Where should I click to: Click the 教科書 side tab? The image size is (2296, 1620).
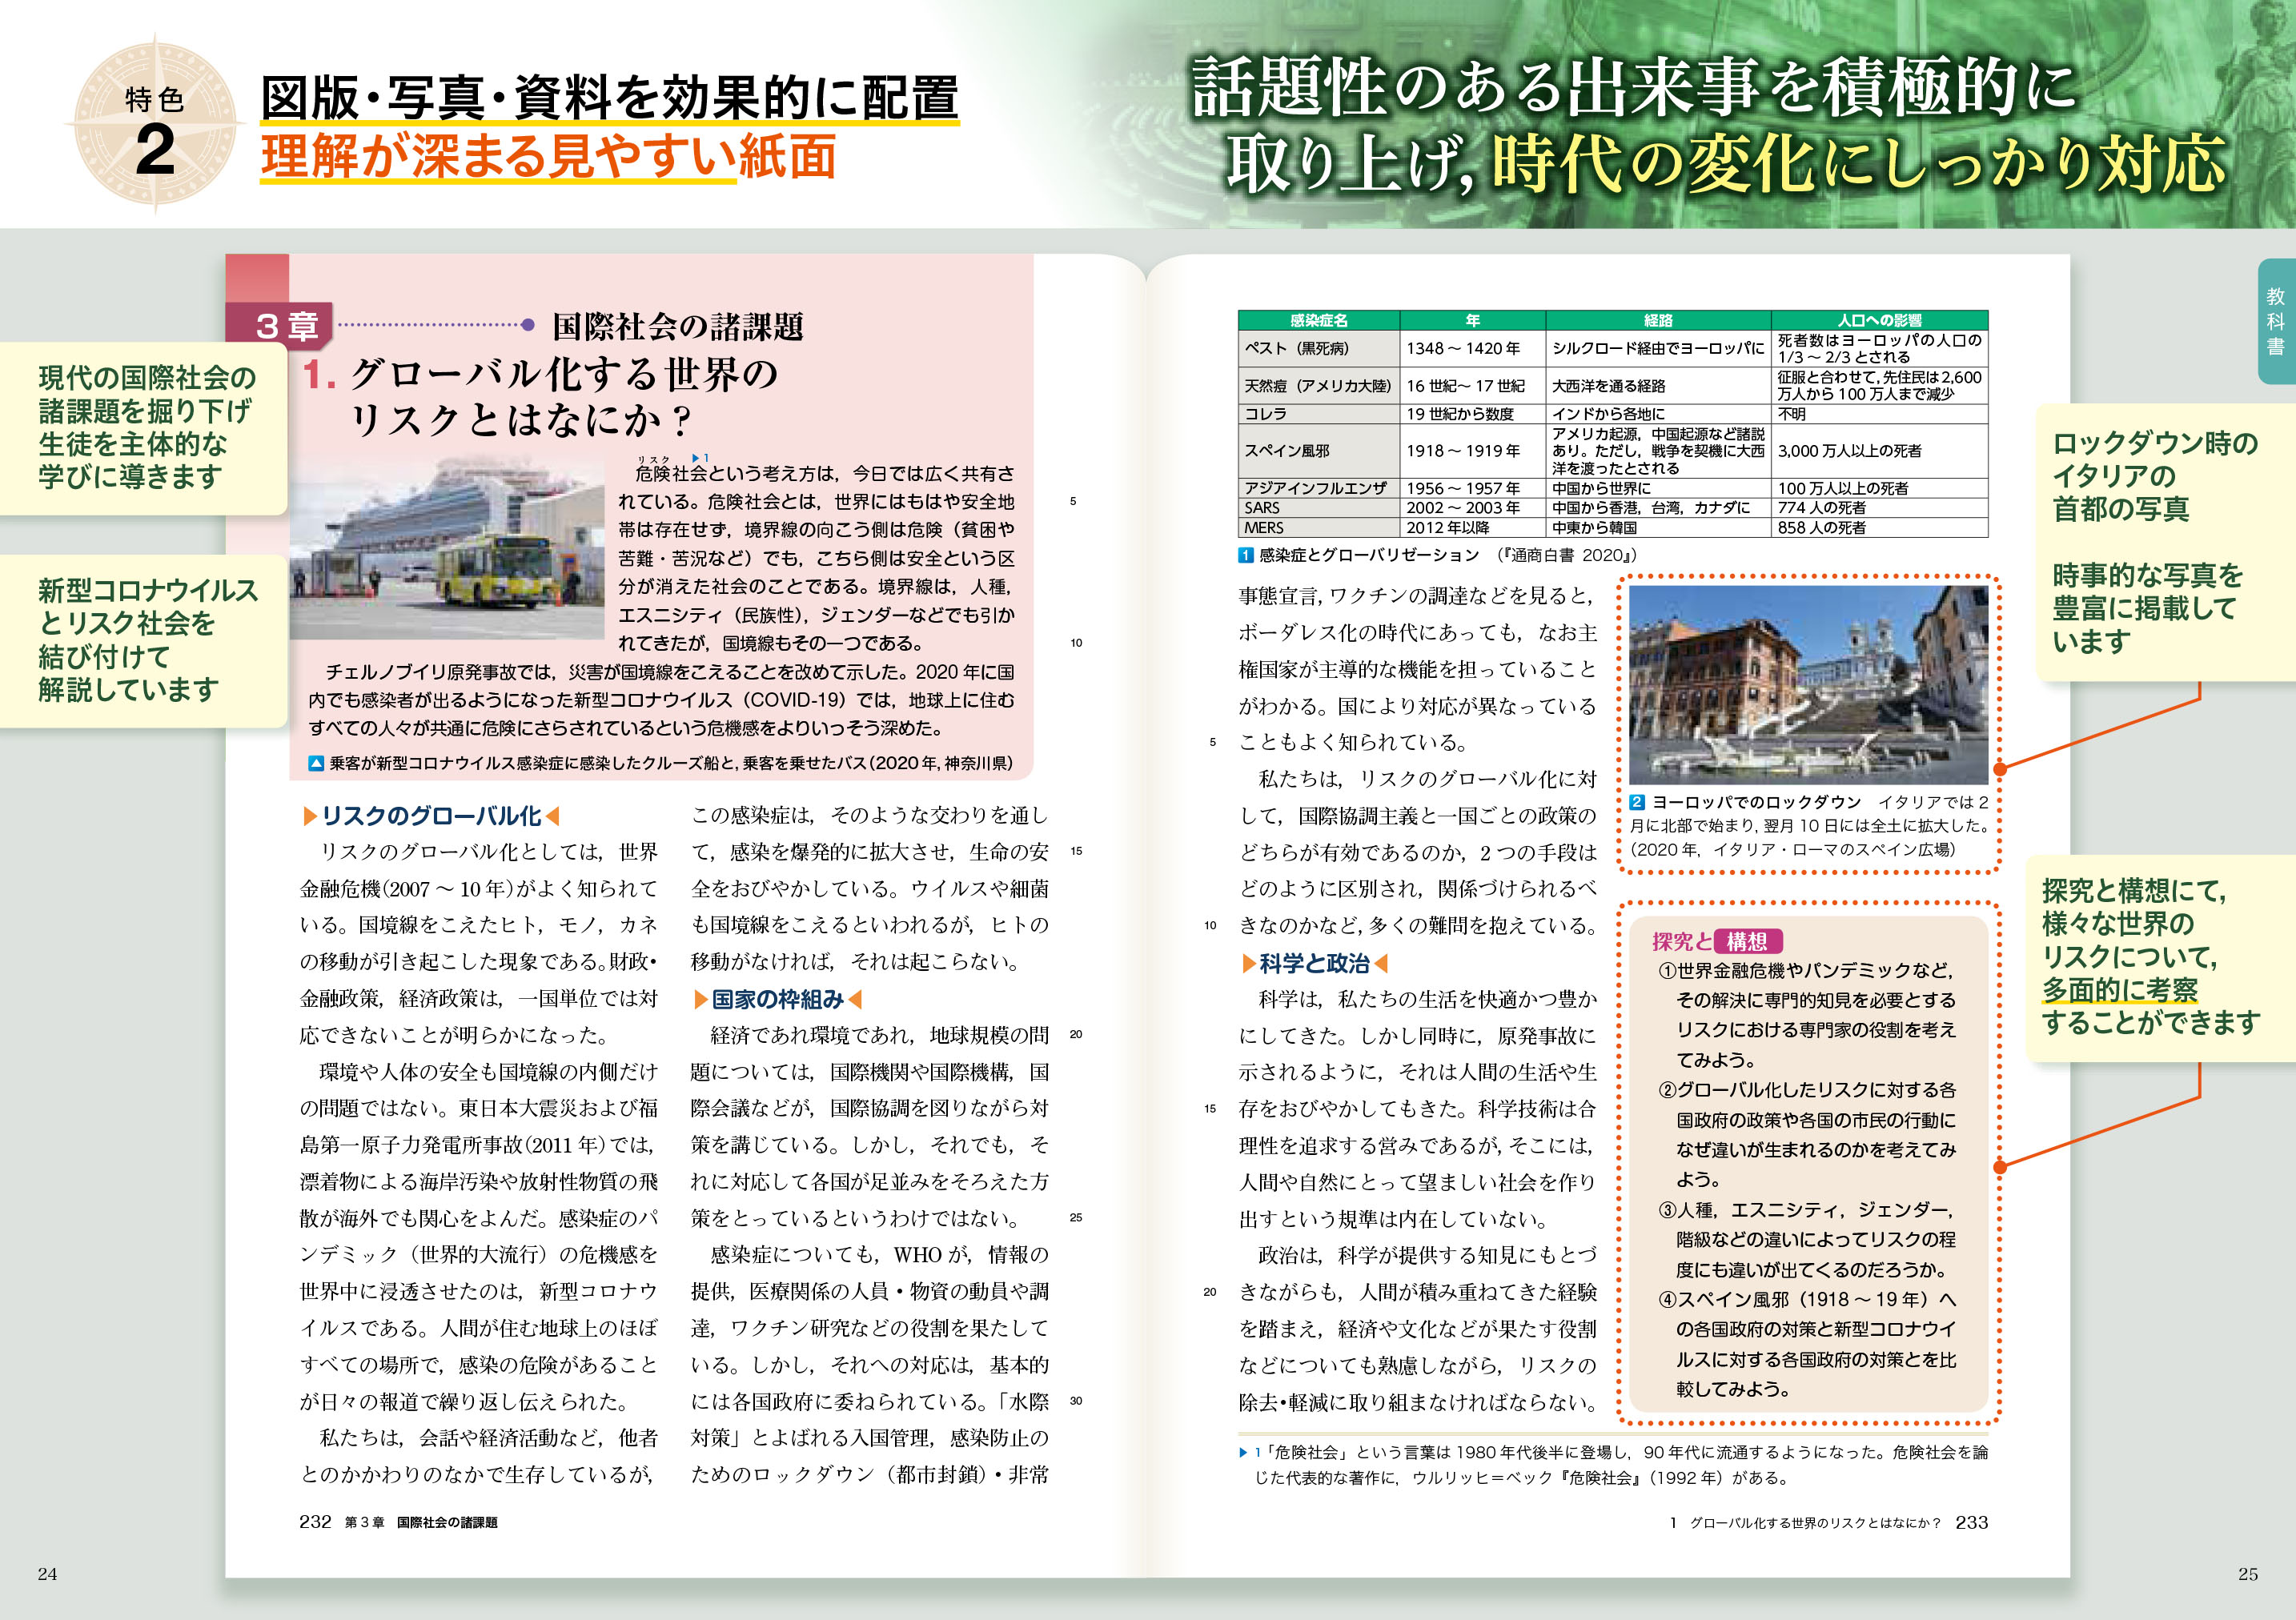pos(2276,321)
